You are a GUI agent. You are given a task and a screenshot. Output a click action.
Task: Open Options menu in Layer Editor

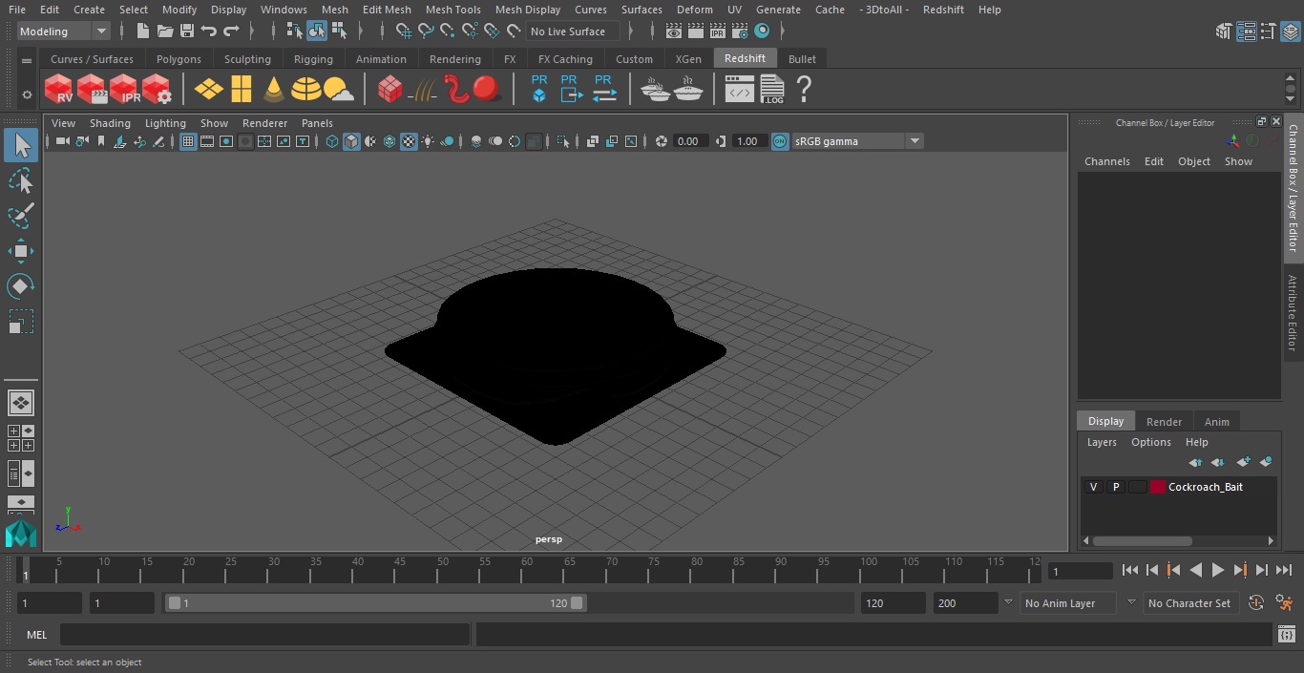[1150, 442]
